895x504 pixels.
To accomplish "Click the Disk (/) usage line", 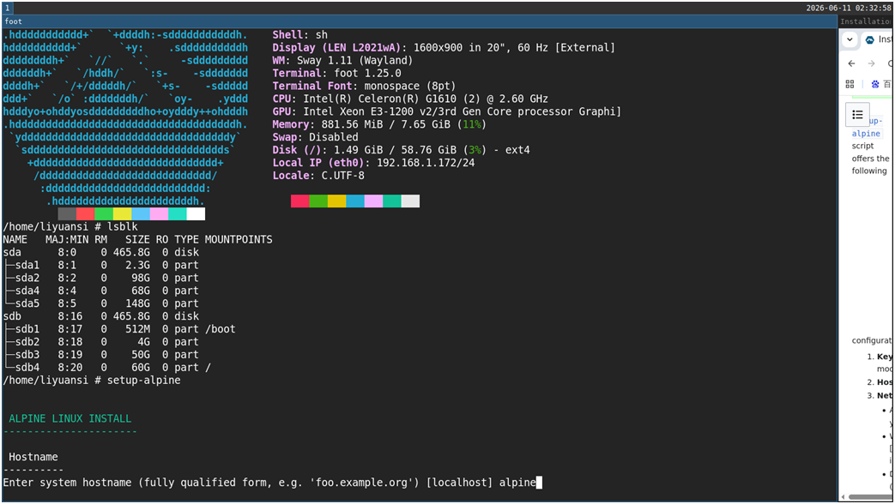I will (401, 151).
